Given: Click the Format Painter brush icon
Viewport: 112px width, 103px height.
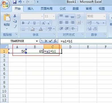Looking at the screenshot, I should [x=15, y=26].
